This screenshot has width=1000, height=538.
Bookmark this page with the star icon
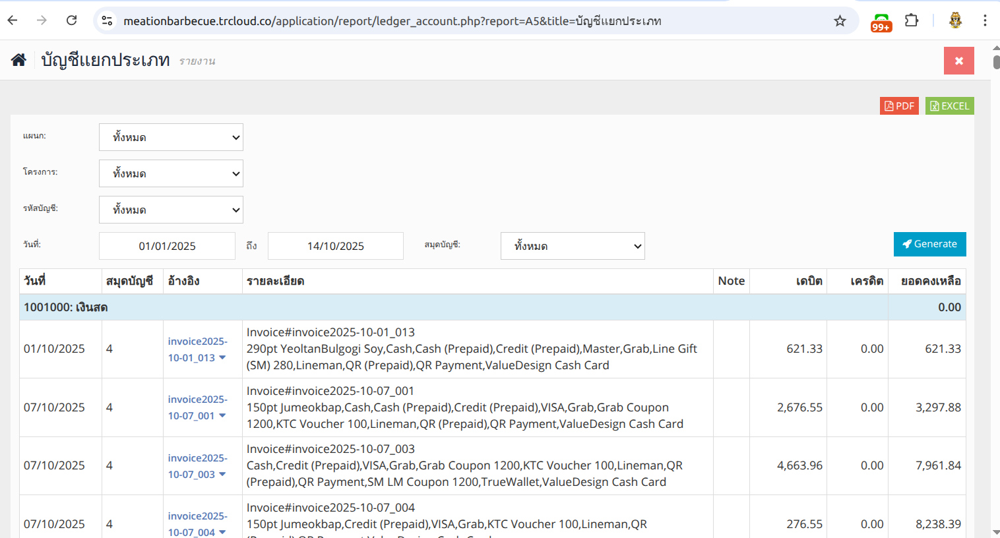point(840,21)
